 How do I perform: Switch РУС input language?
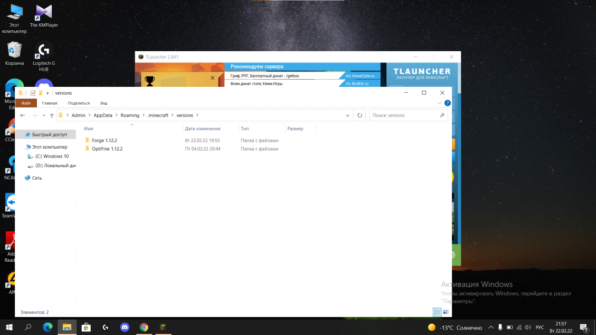pos(540,327)
